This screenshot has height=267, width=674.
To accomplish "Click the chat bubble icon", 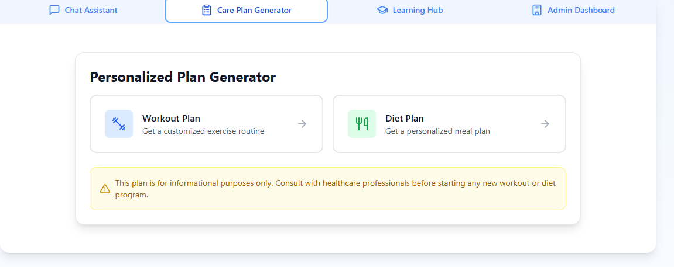I will tap(54, 10).
